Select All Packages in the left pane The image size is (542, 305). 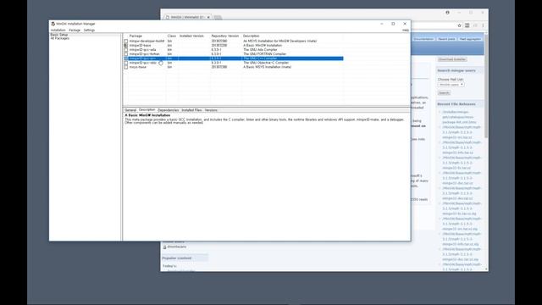(x=60, y=38)
